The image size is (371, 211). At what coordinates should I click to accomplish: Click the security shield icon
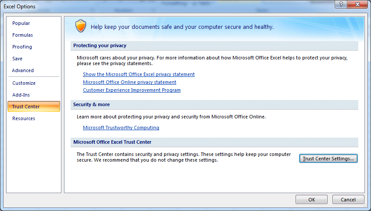click(80, 26)
